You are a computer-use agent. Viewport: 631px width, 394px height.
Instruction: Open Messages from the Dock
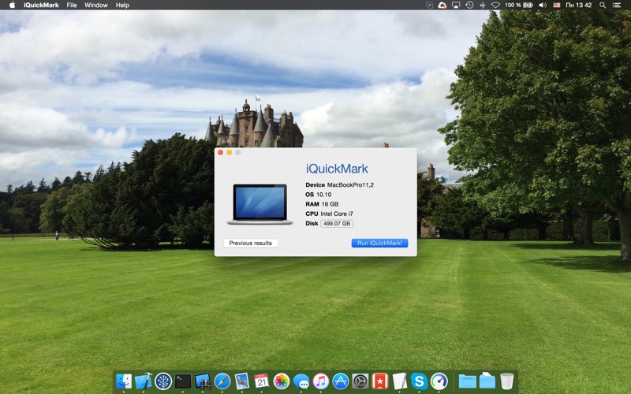click(301, 381)
